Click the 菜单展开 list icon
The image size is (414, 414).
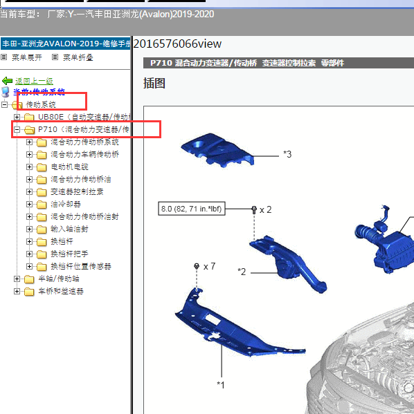[4, 57]
